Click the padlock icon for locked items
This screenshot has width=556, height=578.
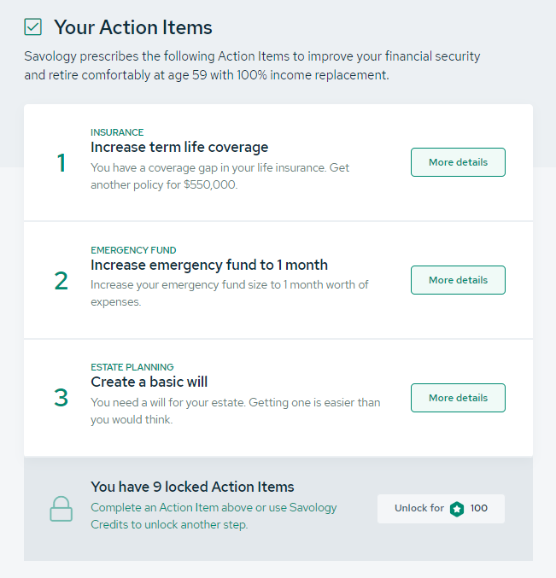(x=61, y=509)
